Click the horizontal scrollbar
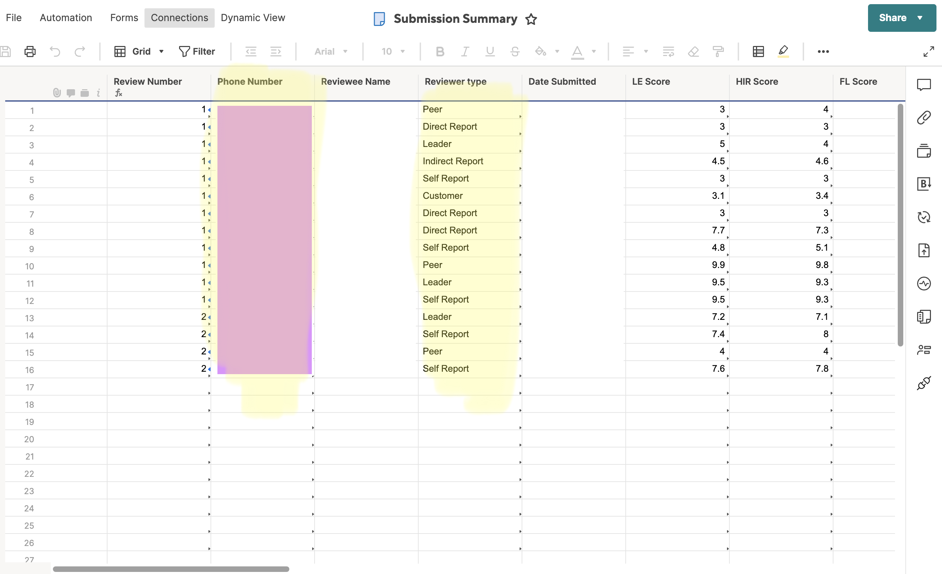 (171, 569)
